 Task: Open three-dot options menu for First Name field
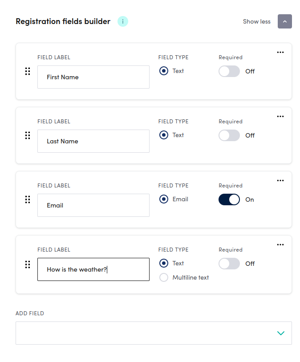tap(280, 52)
